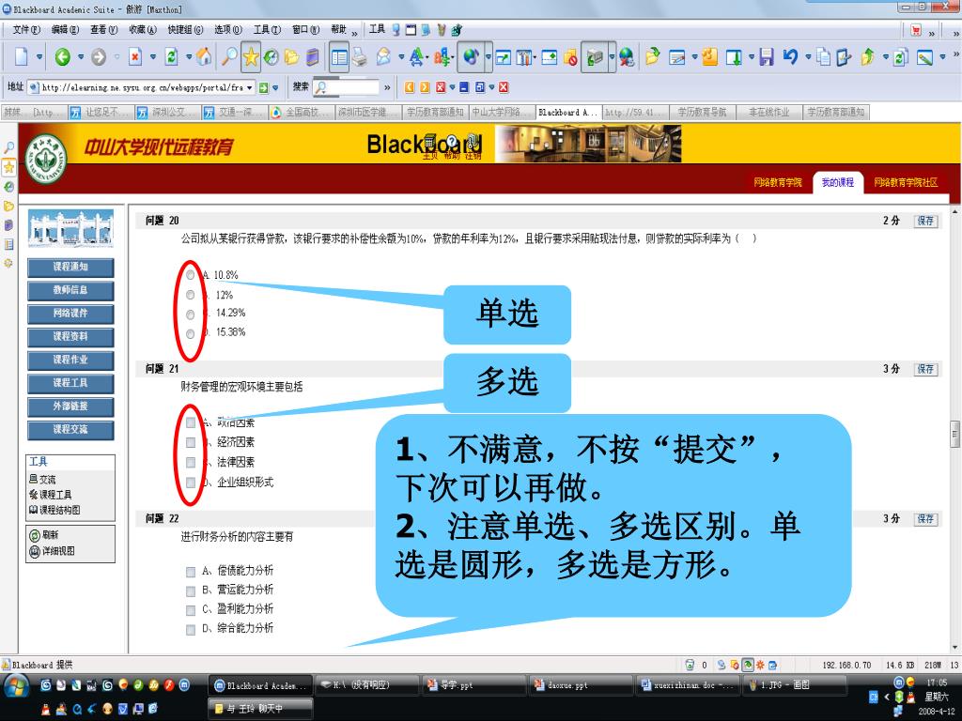962x721 pixels.
Task: Select radio option 15.38% for question 20
Action: click(191, 333)
